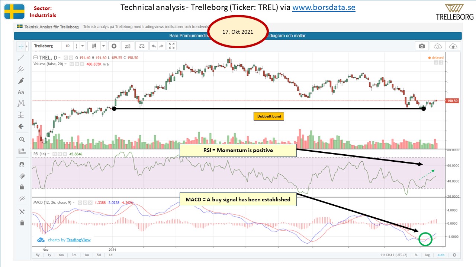Select the crosshair cursor tool

(x=21, y=46)
